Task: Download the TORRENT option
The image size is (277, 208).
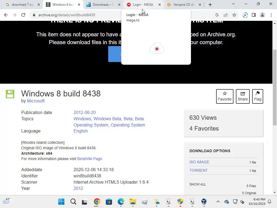Action: (198, 170)
